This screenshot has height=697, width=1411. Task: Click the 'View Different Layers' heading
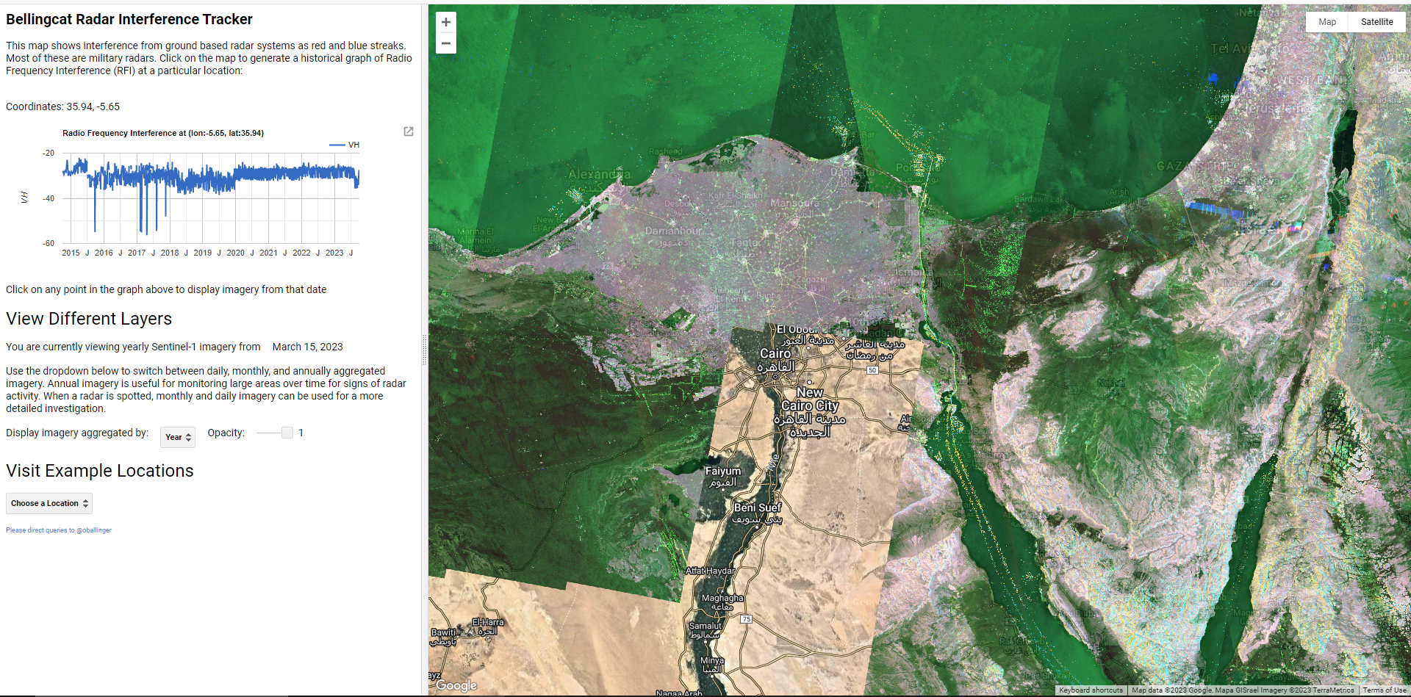click(x=89, y=319)
